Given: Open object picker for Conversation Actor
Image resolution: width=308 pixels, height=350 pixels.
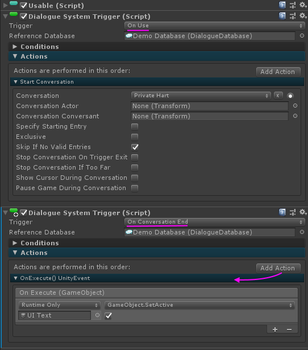Looking at the screenshot, I should click(x=295, y=106).
